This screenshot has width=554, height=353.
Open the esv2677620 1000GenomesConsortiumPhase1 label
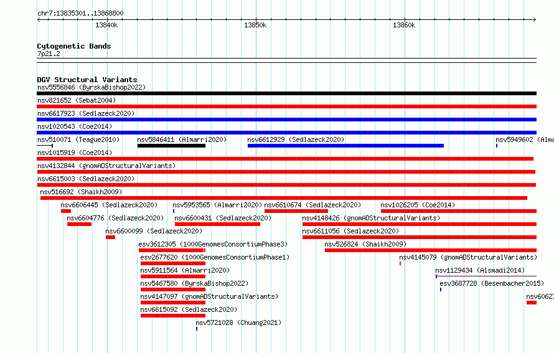215,257
